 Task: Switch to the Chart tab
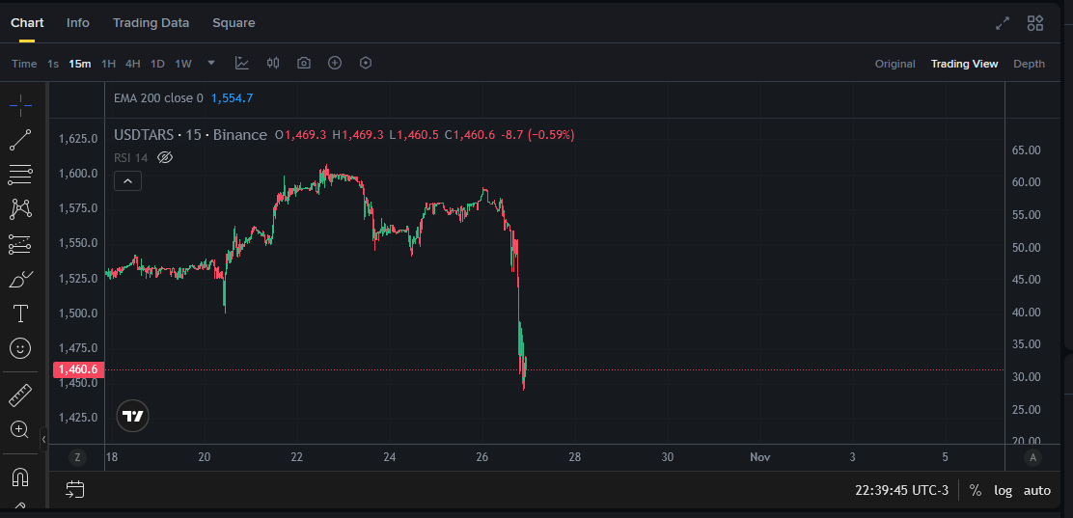click(x=27, y=22)
